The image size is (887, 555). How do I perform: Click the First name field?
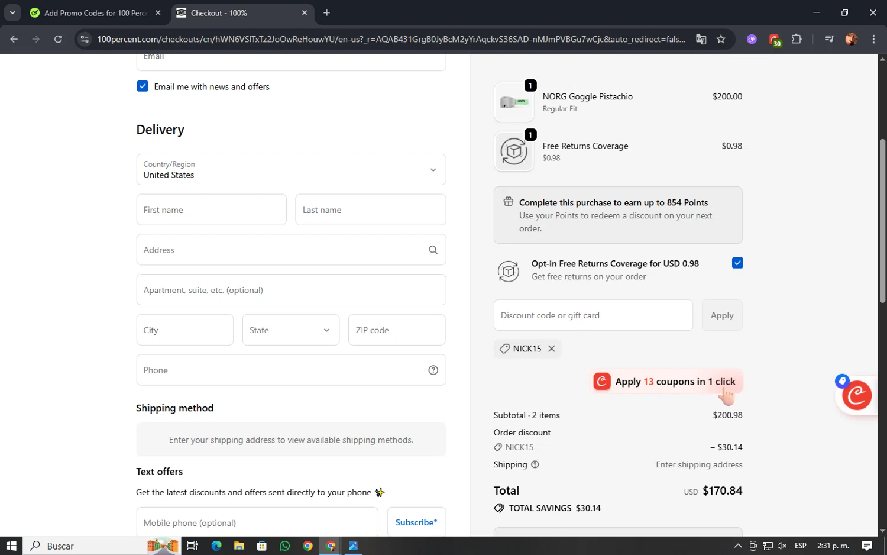211,209
